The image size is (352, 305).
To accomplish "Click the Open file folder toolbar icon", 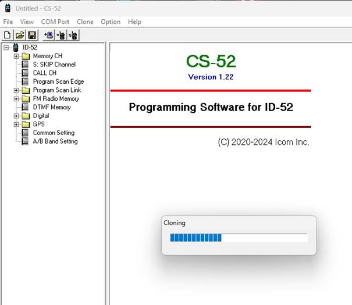I will pos(20,35).
